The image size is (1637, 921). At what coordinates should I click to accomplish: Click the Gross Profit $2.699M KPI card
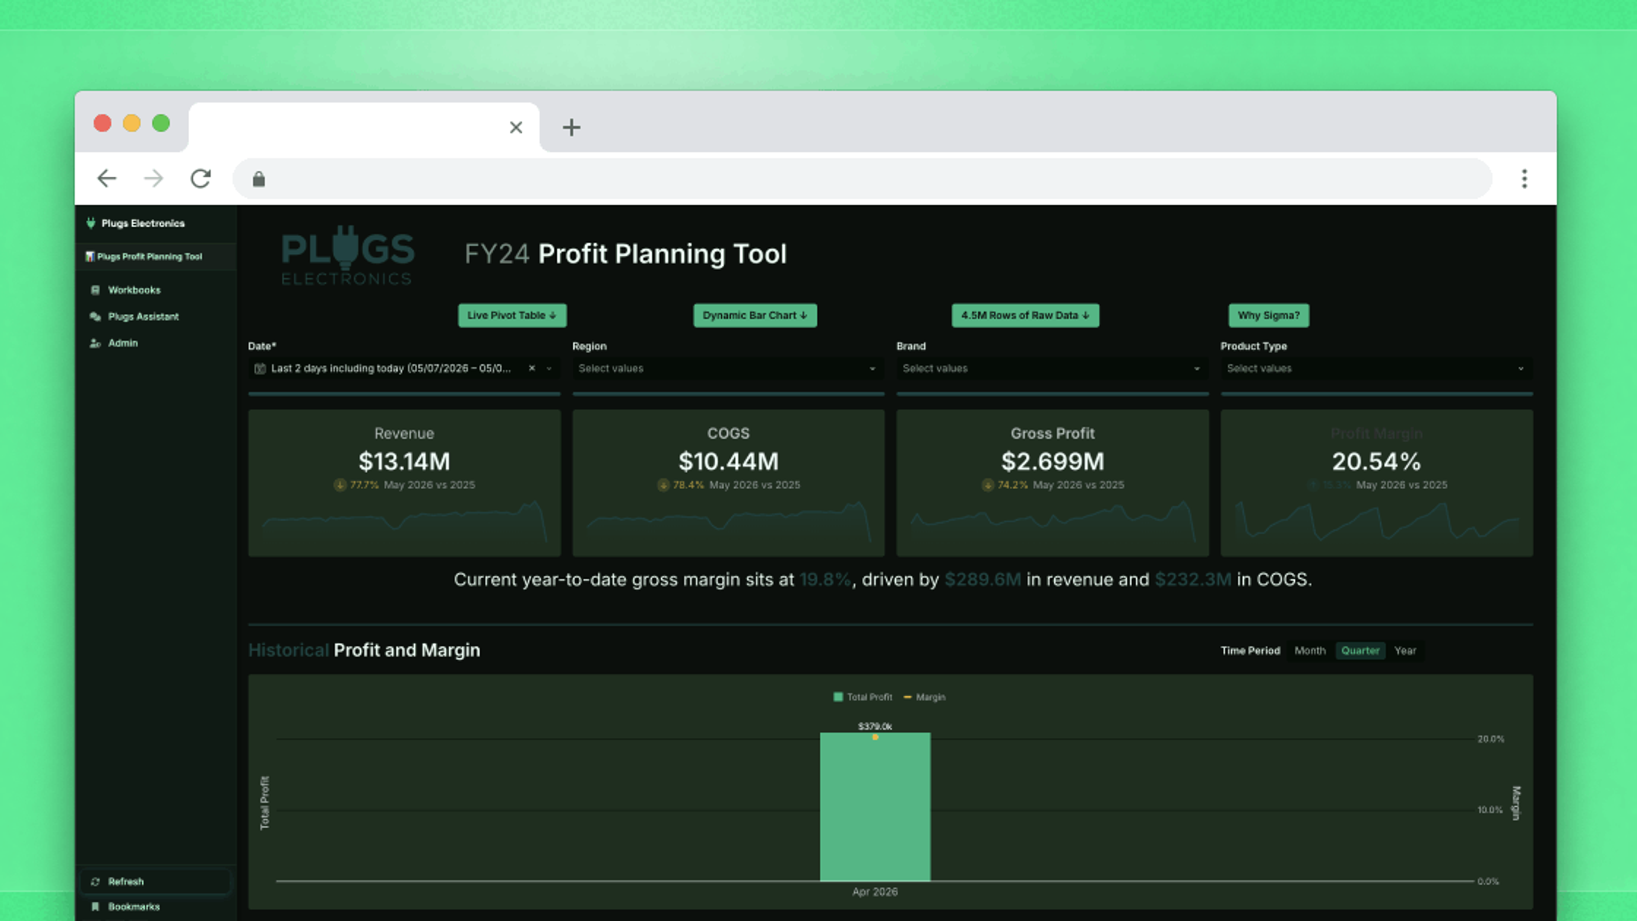point(1053,483)
